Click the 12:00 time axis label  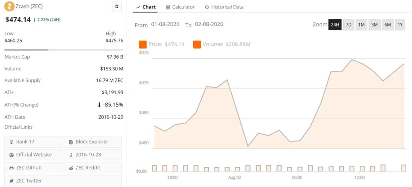(359, 177)
